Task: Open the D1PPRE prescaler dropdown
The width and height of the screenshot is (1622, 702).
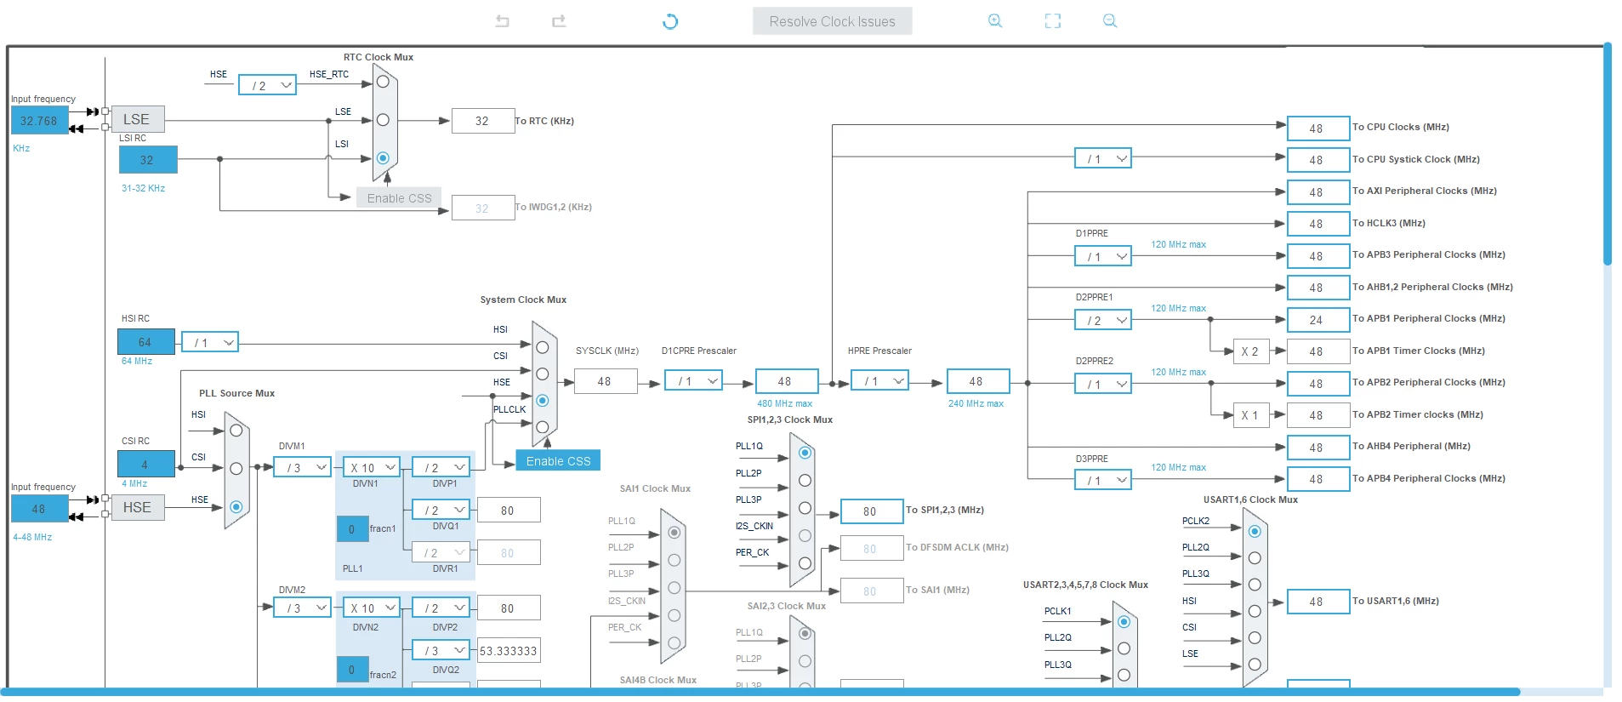Action: (x=1103, y=256)
